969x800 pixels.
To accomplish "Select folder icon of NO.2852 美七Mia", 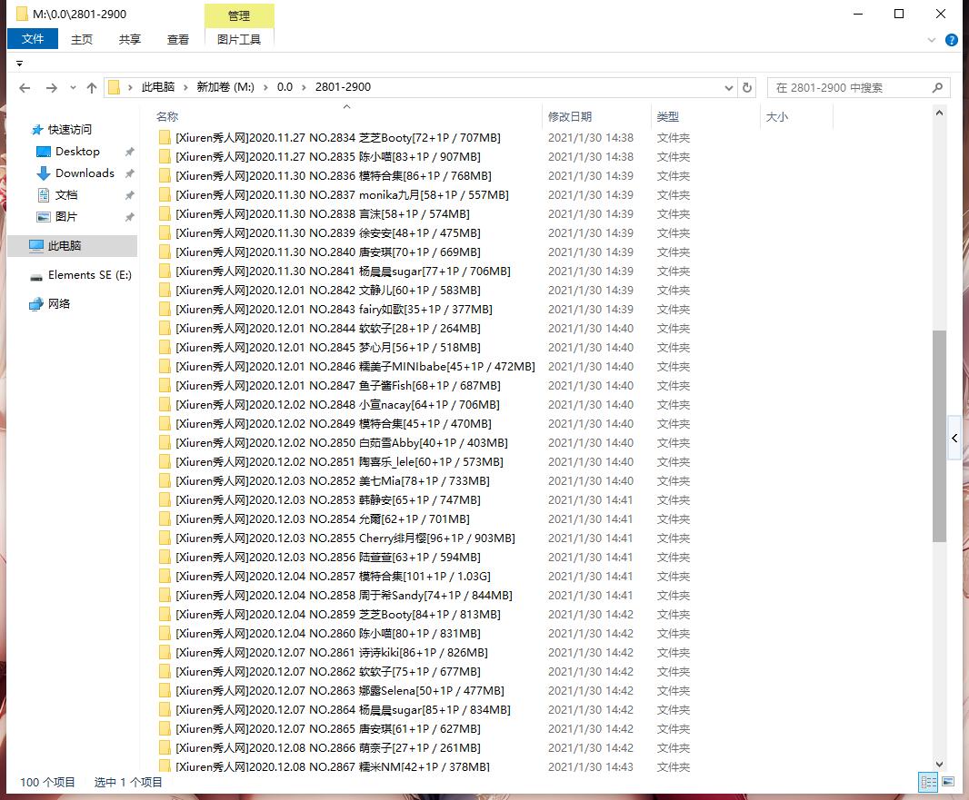I will [x=165, y=481].
